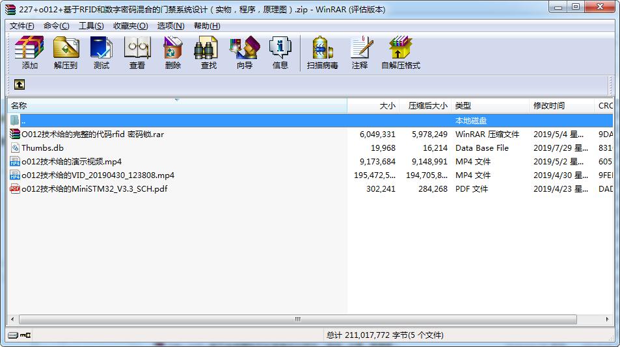Open the 收藏夹(O) menu
620x347 pixels.
pyautogui.click(x=131, y=25)
